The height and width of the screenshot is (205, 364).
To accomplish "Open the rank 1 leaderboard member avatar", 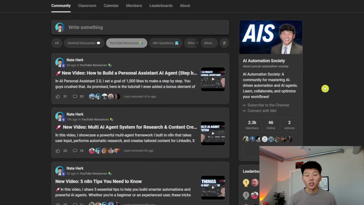I will (255, 182).
